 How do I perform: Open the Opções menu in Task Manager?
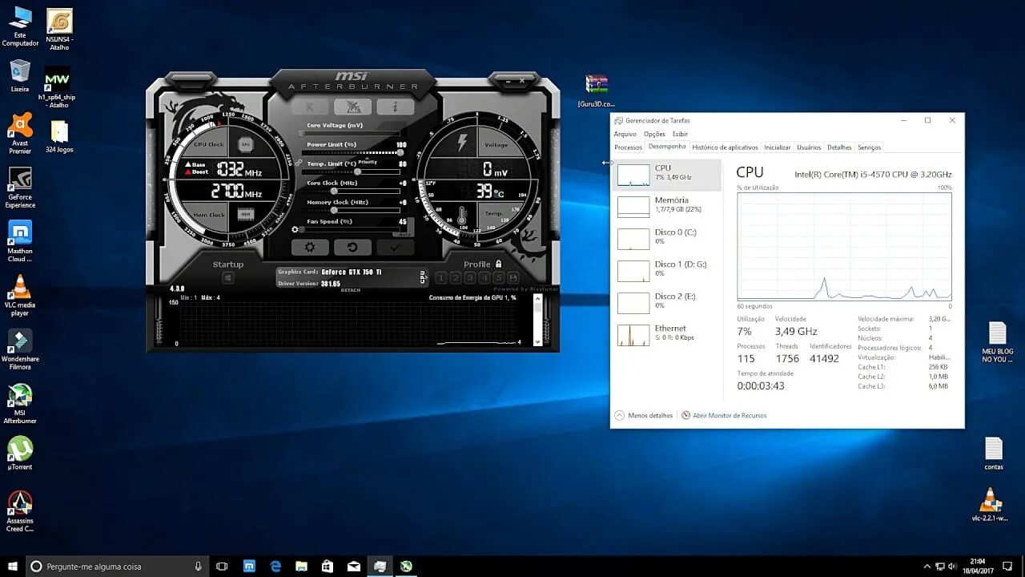pos(654,134)
